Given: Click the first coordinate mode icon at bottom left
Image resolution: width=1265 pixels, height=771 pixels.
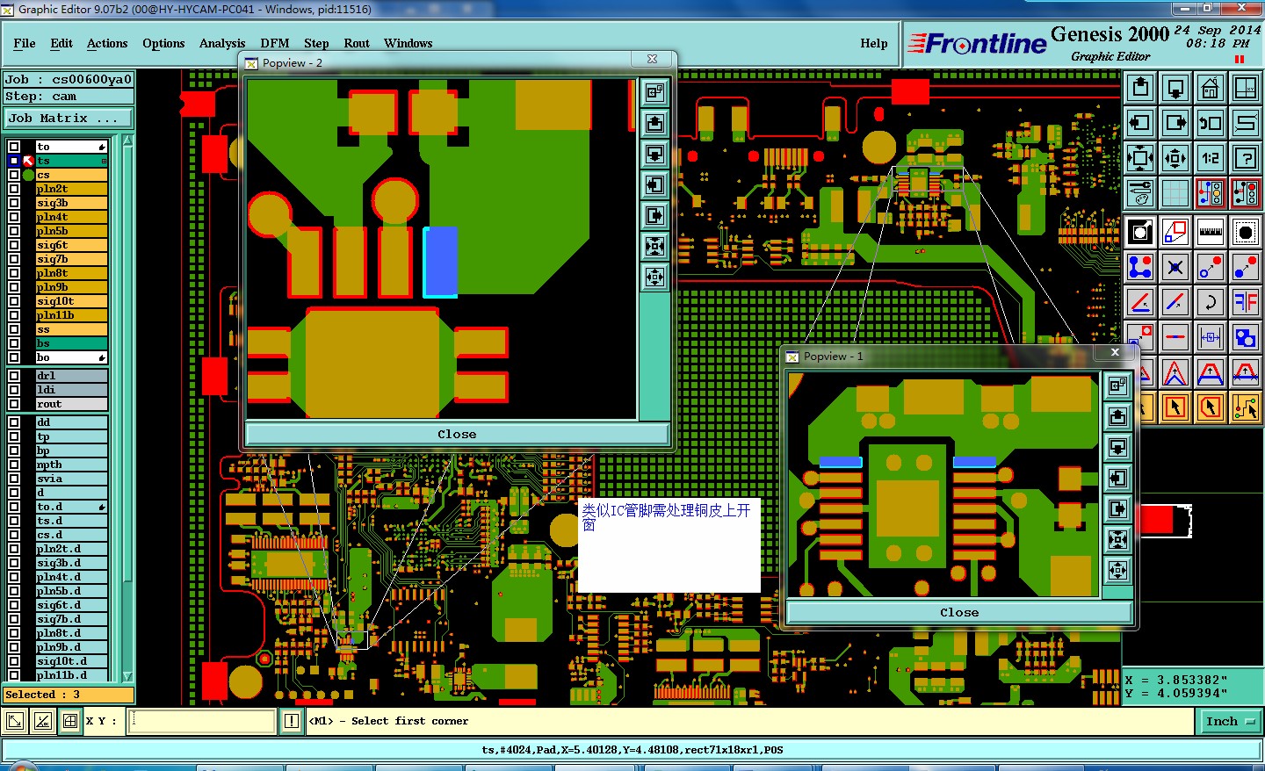Looking at the screenshot, I should point(15,721).
